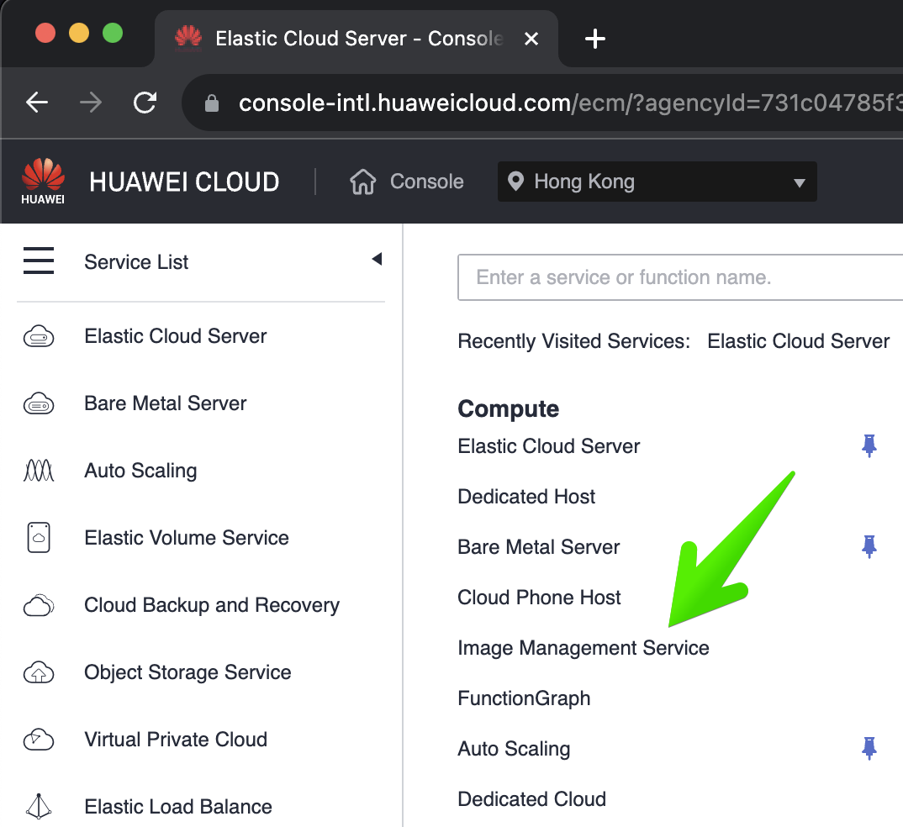Click the Object Storage Service sidebar icon
Image resolution: width=903 pixels, height=827 pixels.
pyautogui.click(x=39, y=672)
